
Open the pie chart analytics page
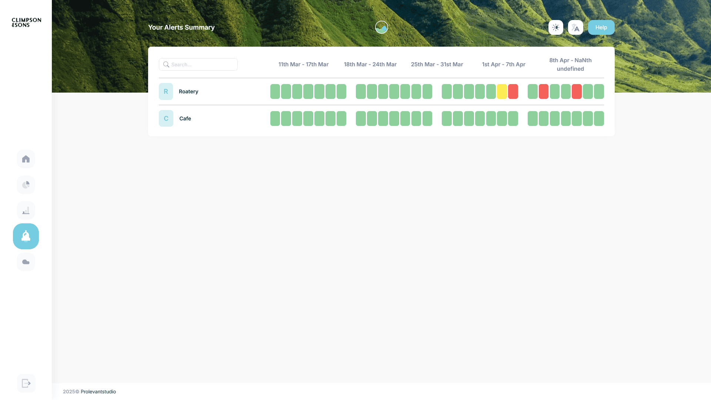tap(26, 185)
